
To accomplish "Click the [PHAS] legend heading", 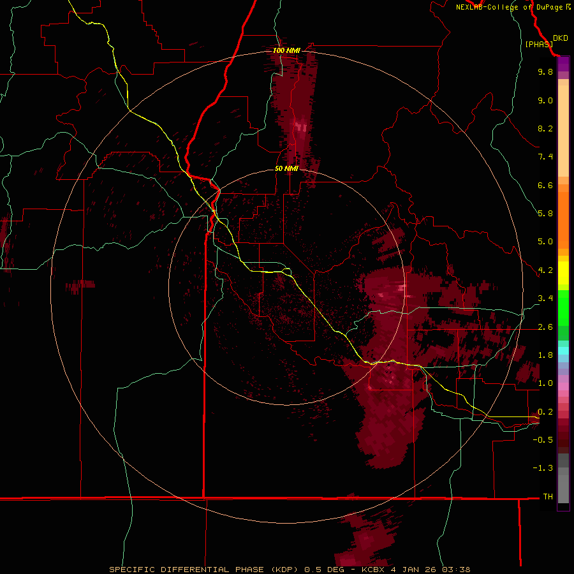I will 539,44.
